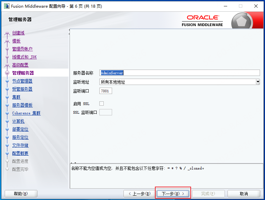
Task: Close the configuration wizard window
Action: (x=256, y=6)
